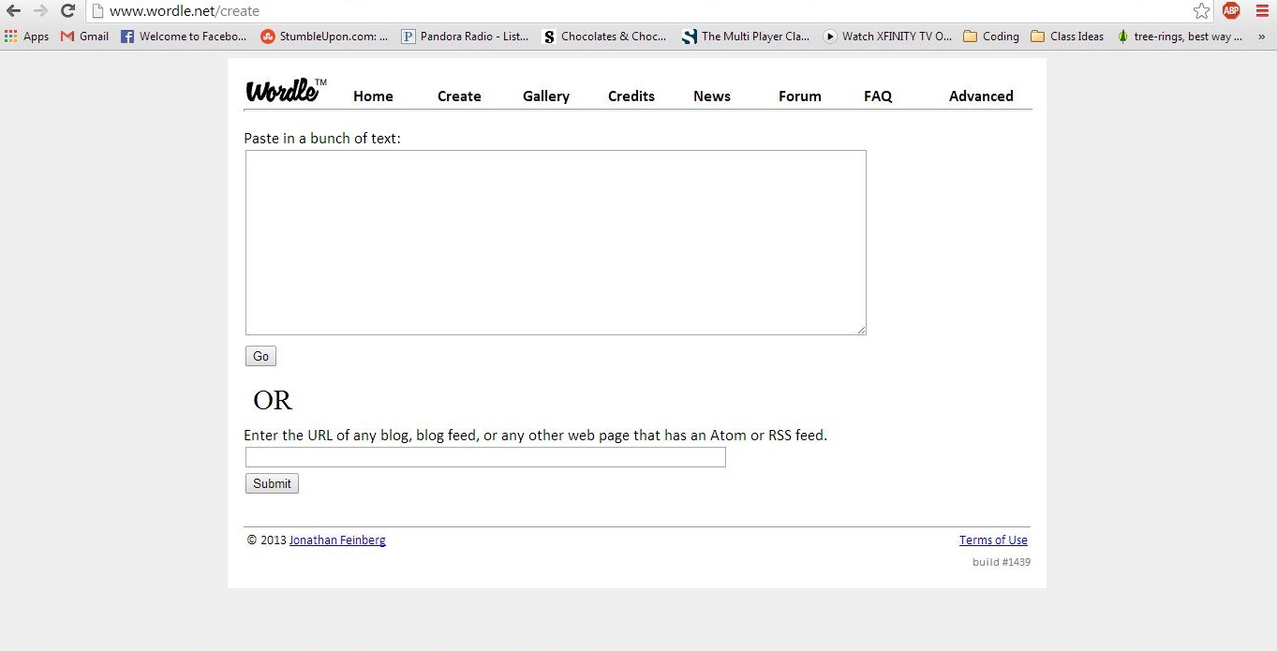
Task: Click the address bar showing www.wordle.net/create
Action: (x=637, y=11)
